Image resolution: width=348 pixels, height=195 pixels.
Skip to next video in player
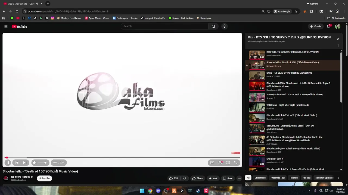click(24, 162)
